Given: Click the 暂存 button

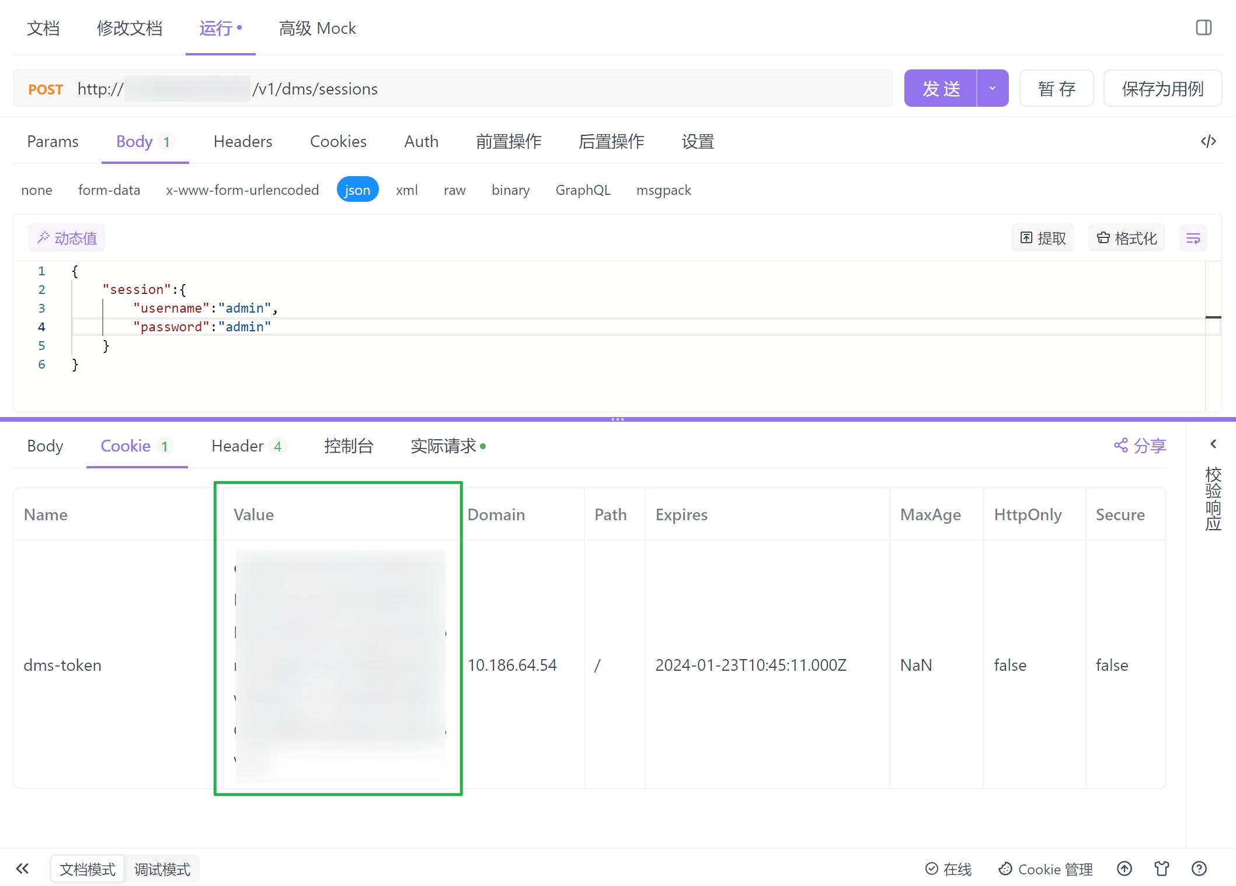Looking at the screenshot, I should tap(1056, 89).
